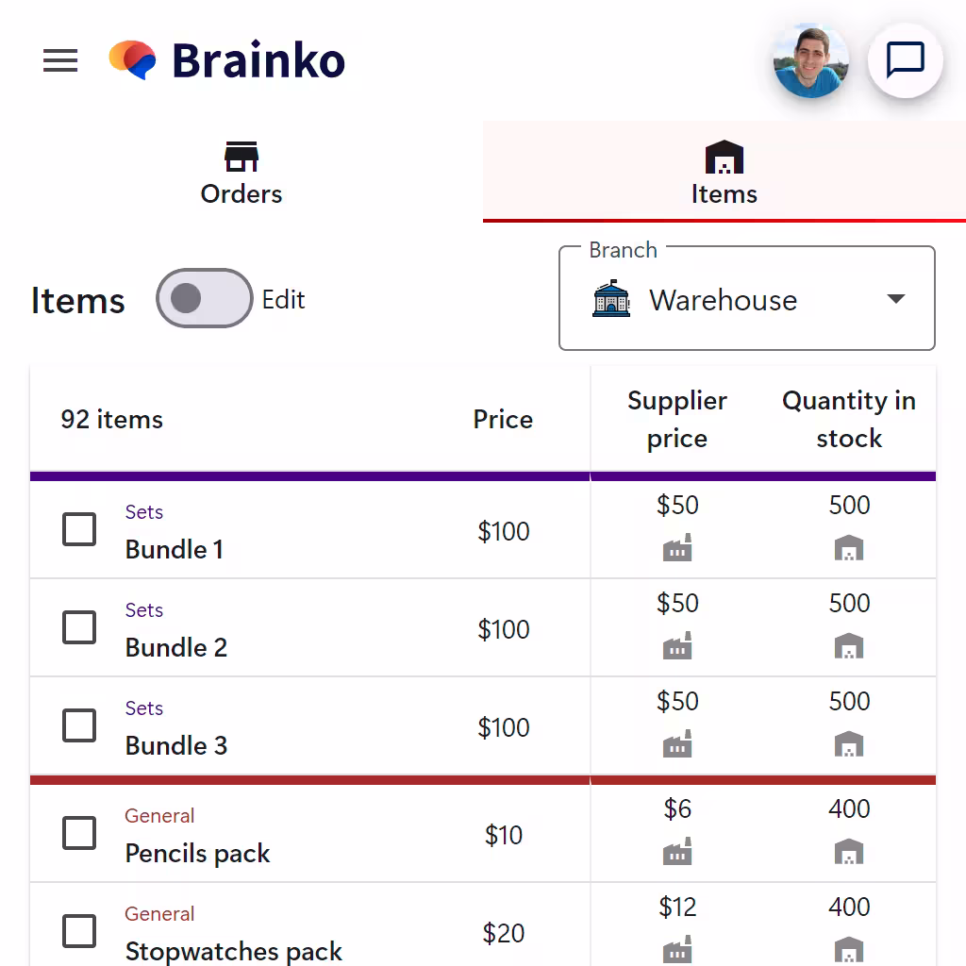Open the chat messages icon

click(x=905, y=60)
